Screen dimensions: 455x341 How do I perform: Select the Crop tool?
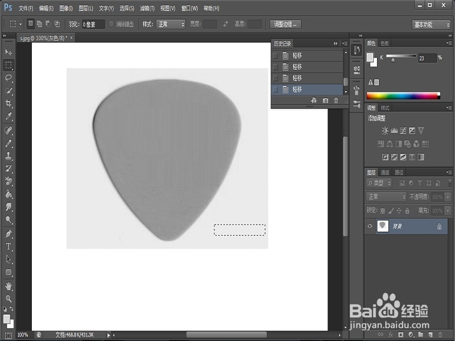(x=9, y=103)
